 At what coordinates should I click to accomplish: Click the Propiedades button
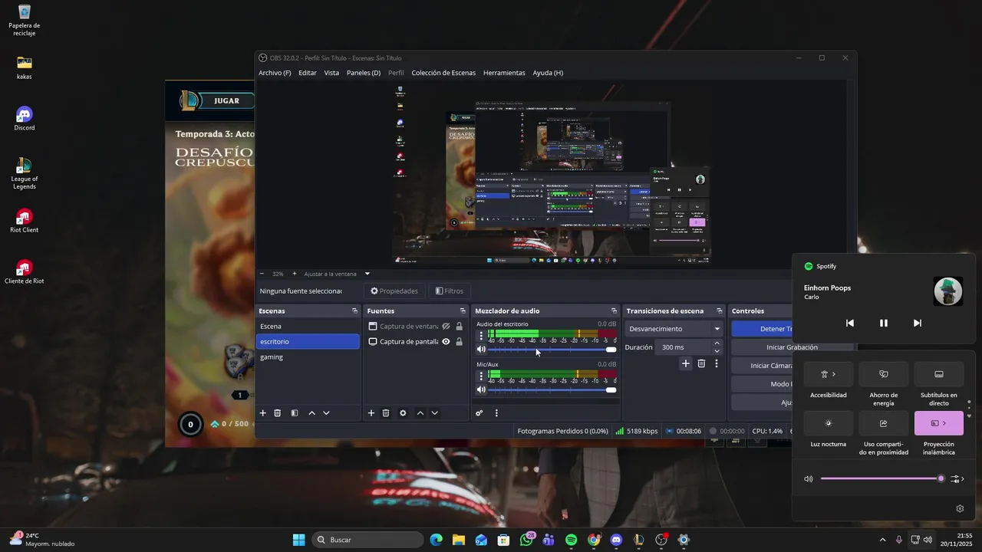click(x=394, y=291)
